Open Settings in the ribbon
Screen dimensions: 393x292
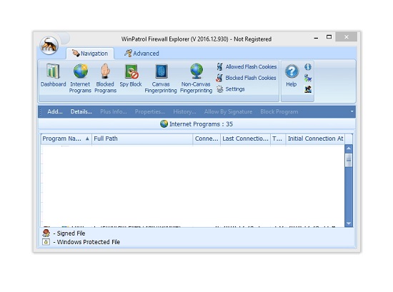tap(231, 89)
